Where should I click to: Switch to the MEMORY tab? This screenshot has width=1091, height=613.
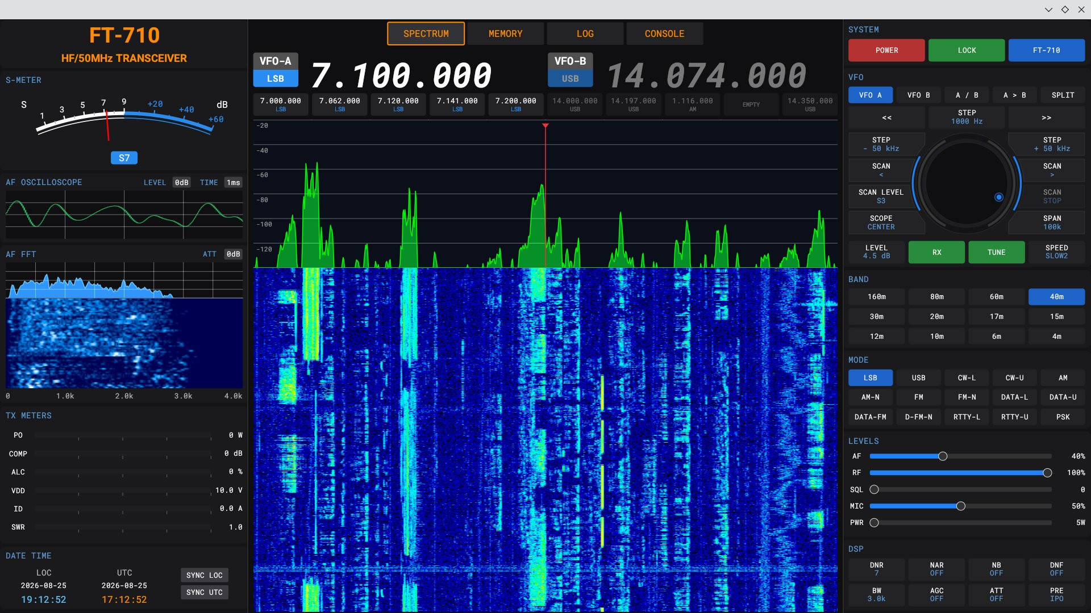click(505, 34)
